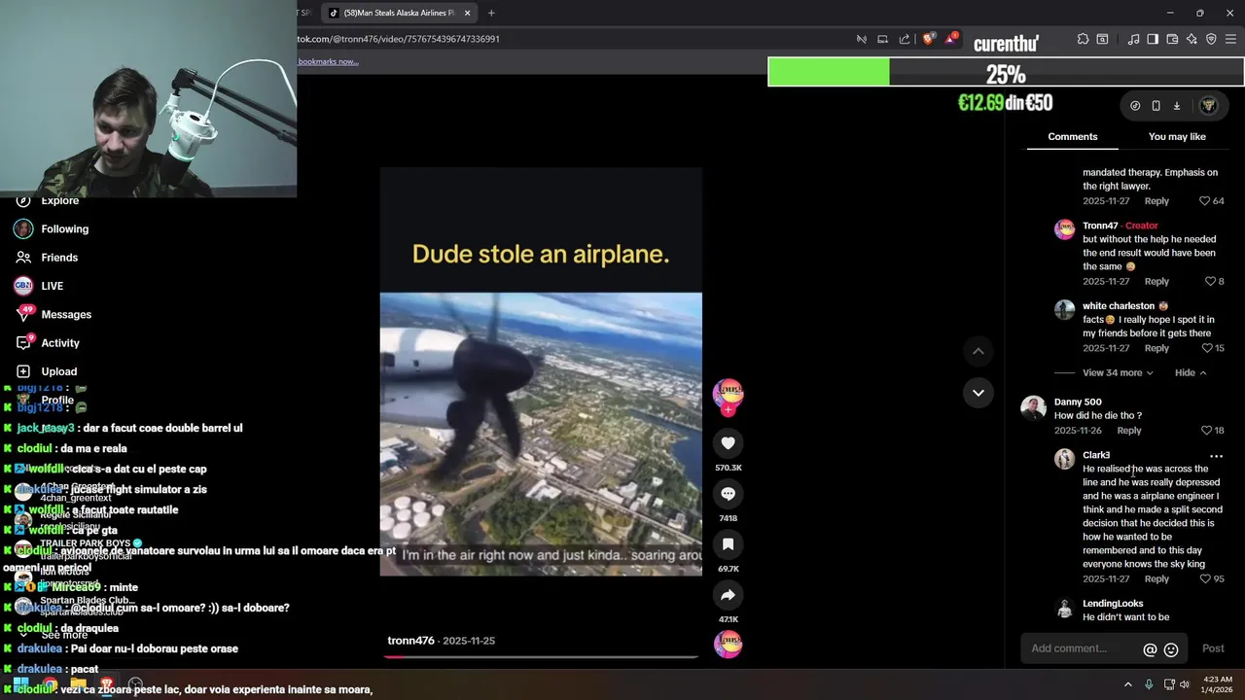Open Danny 500's profile avatar
Screen dimensions: 1245x700
(x=1033, y=408)
